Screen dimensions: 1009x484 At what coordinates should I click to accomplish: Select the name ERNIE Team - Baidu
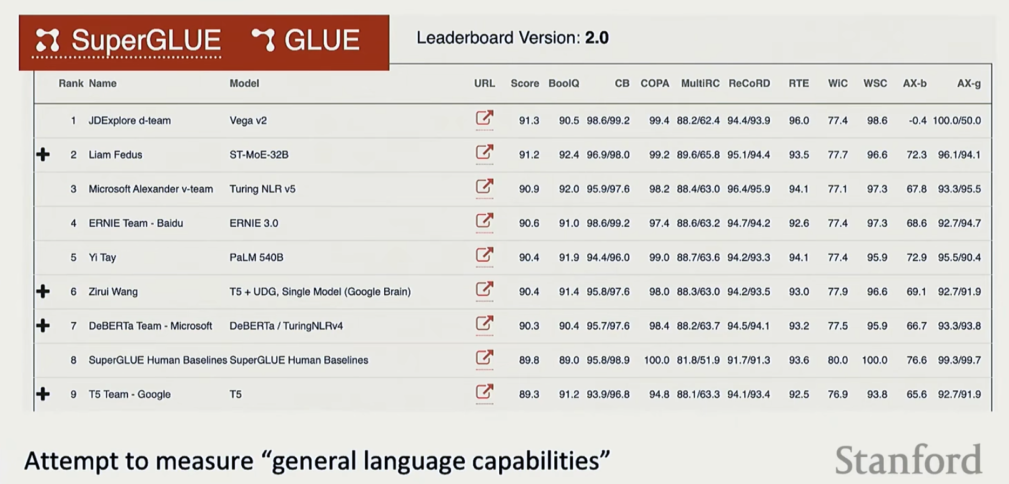(x=136, y=223)
